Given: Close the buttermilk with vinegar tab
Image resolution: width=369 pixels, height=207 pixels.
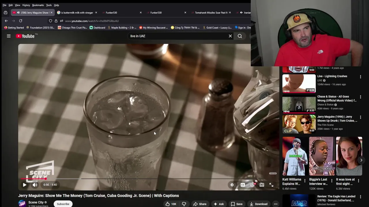Looking at the screenshot, I should click(x=96, y=13).
